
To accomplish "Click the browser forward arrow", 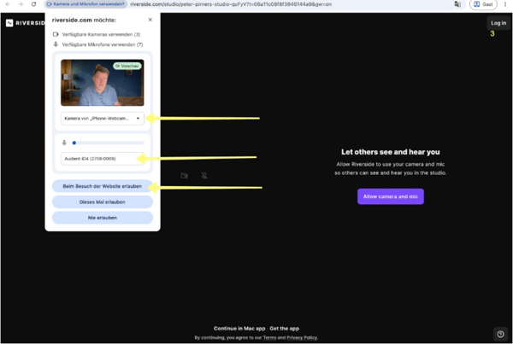I will tap(21, 4).
